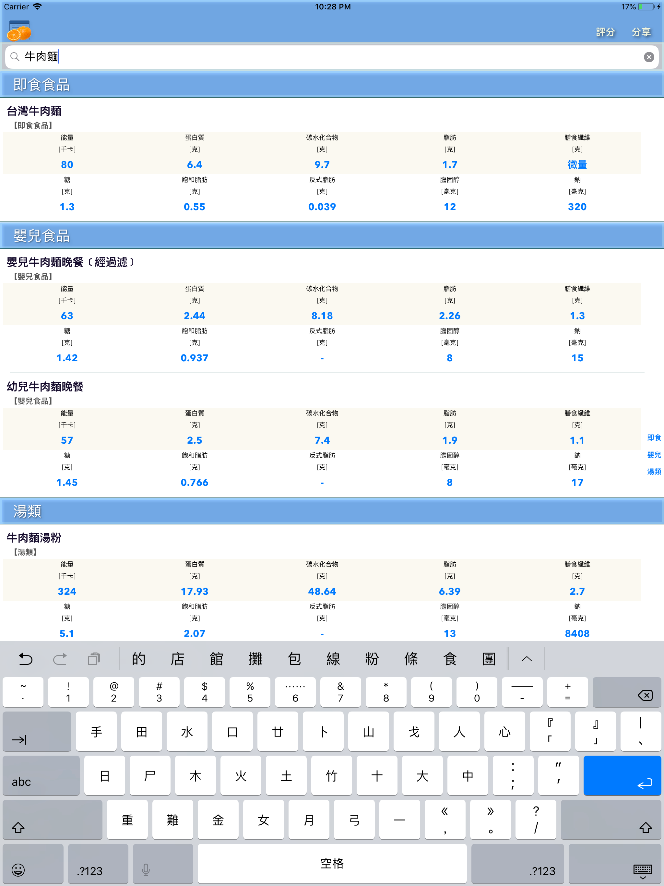664x886 pixels.
Task: Choose candidate word 攤
Action: [x=255, y=658]
